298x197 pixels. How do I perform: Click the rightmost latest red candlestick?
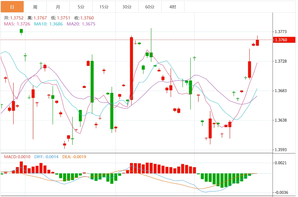pos(257,43)
